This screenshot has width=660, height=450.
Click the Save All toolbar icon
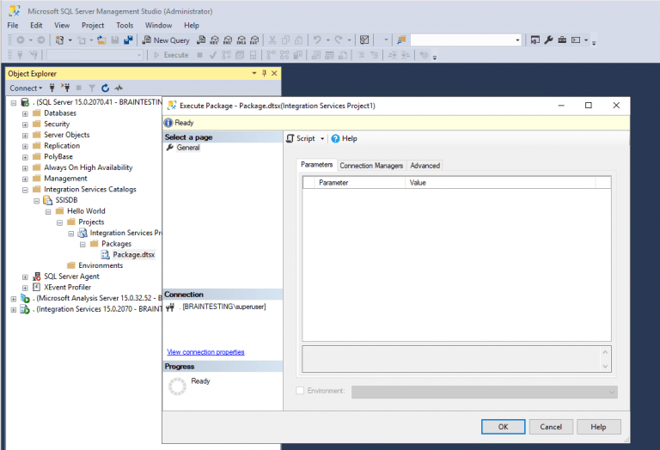128,40
